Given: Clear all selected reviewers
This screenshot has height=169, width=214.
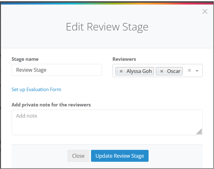Looking at the screenshot, I should [189, 71].
